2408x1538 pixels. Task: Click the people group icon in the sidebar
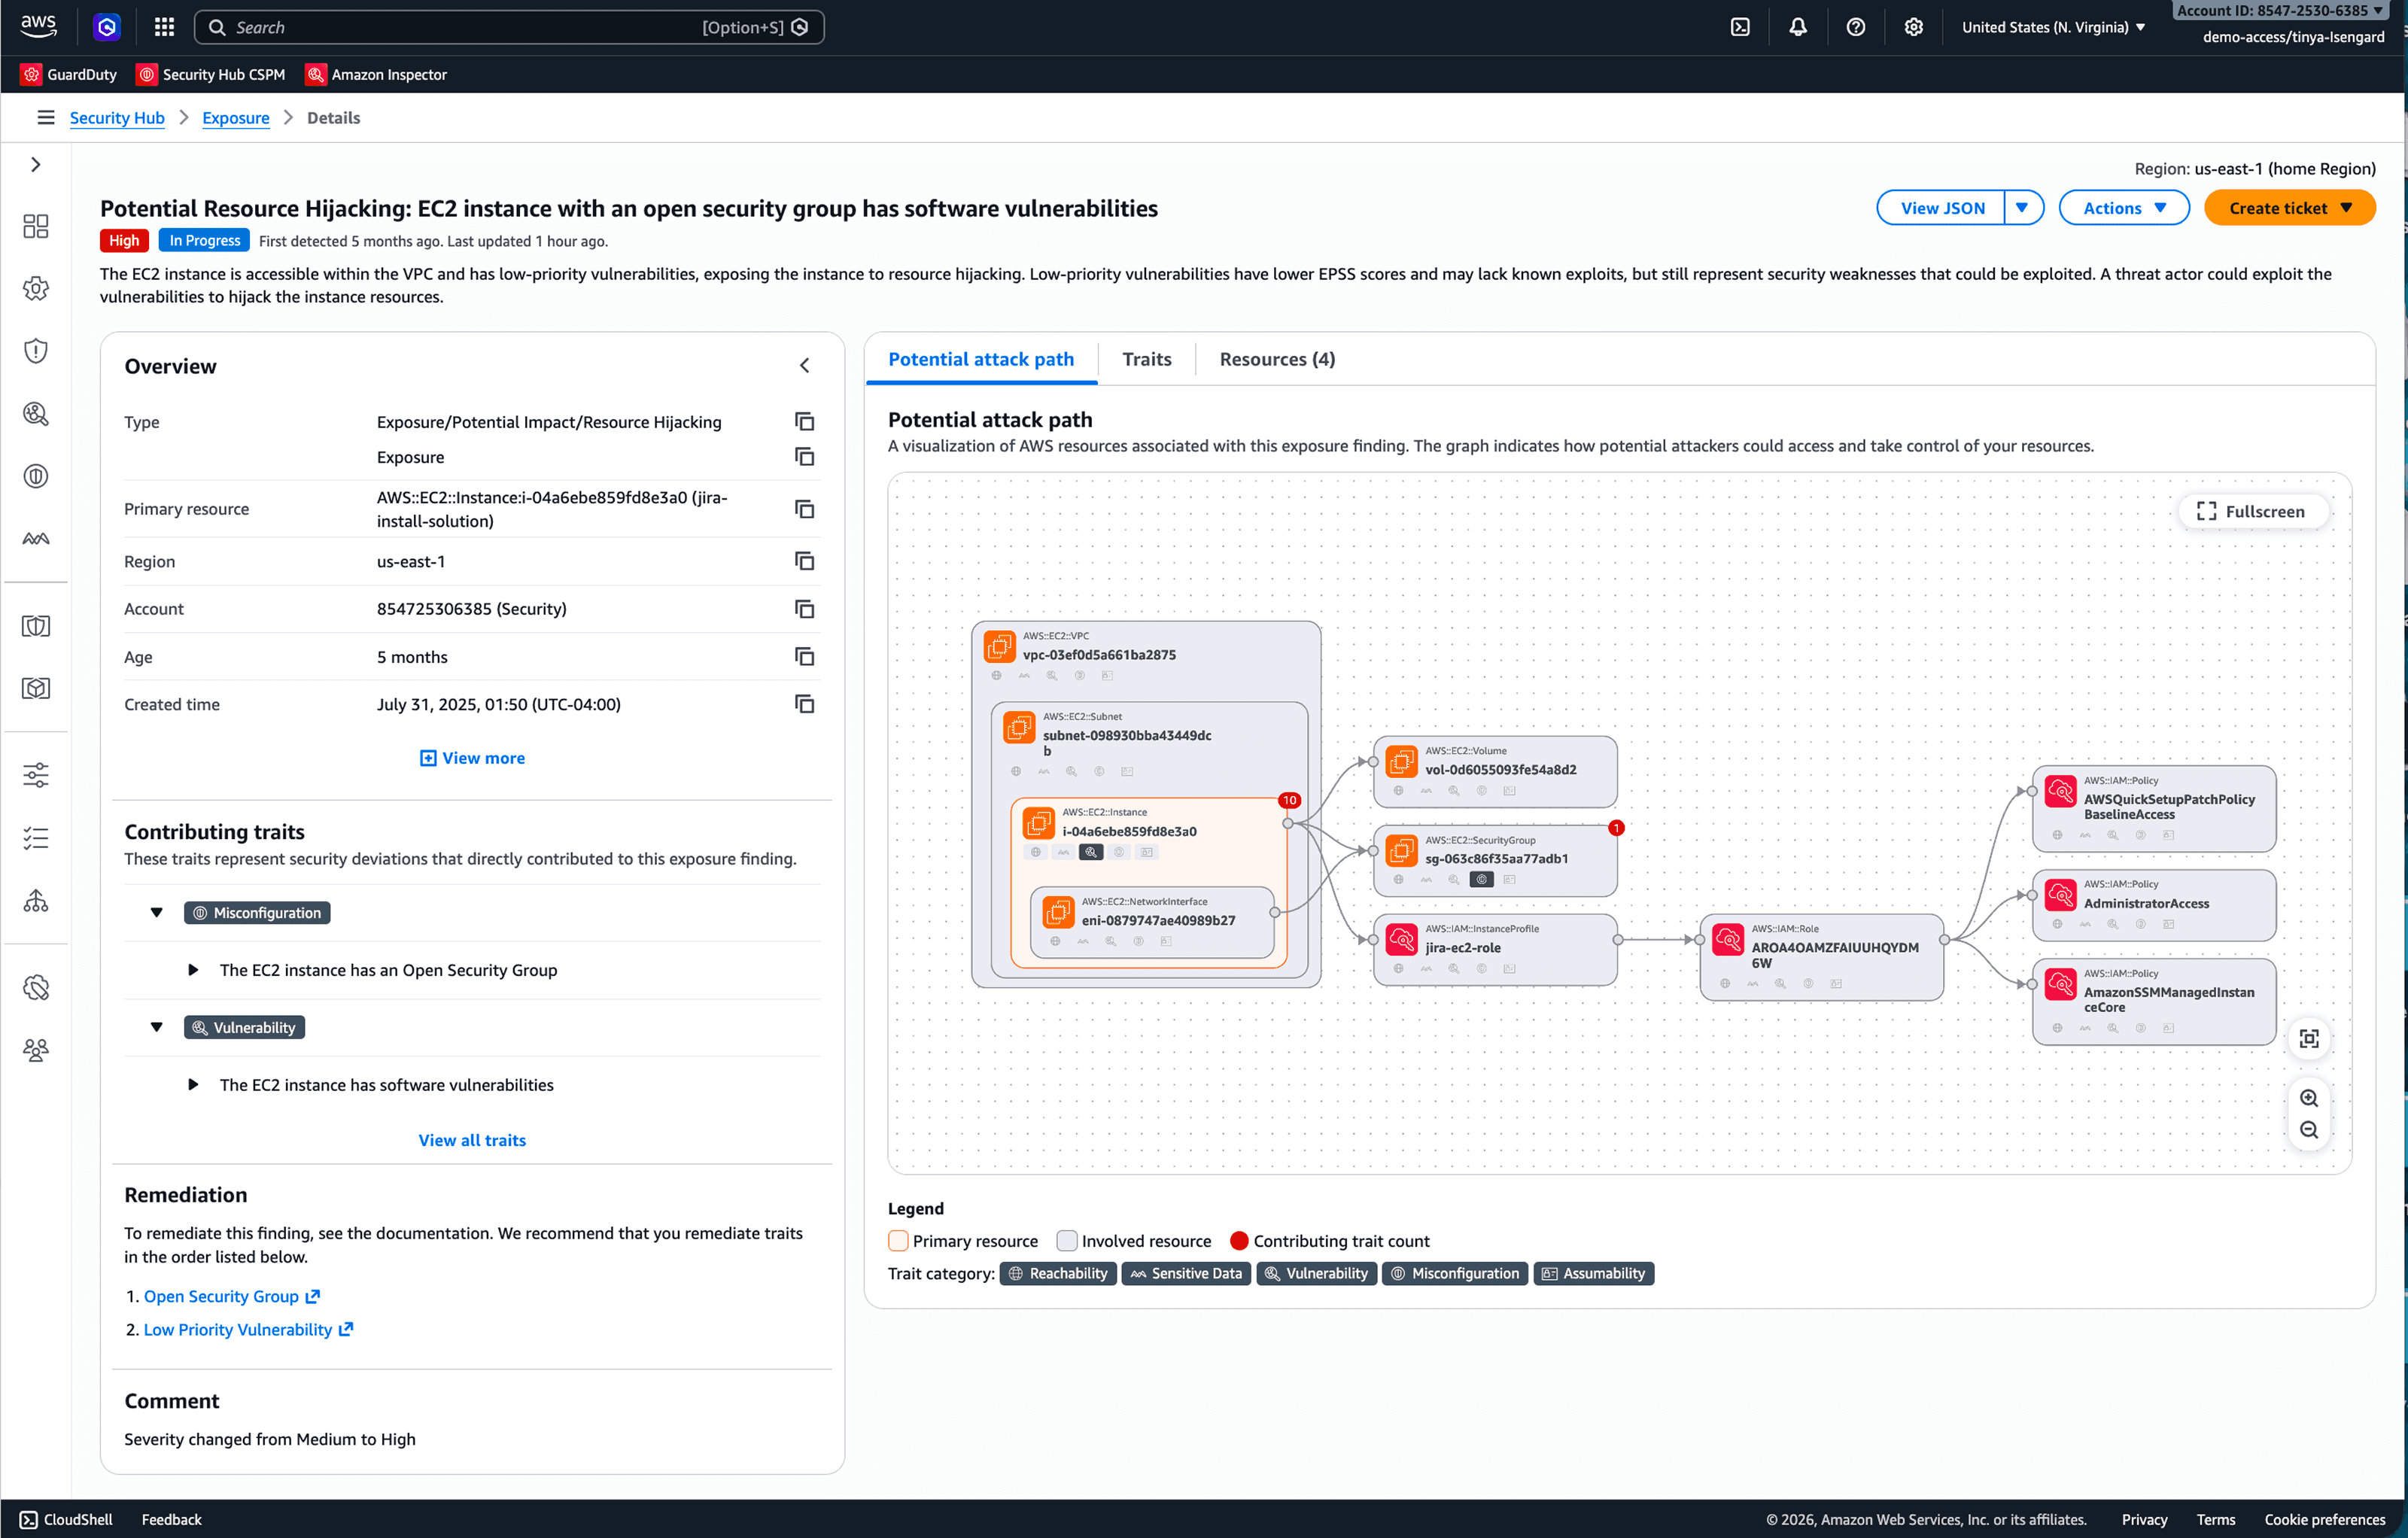click(36, 1050)
